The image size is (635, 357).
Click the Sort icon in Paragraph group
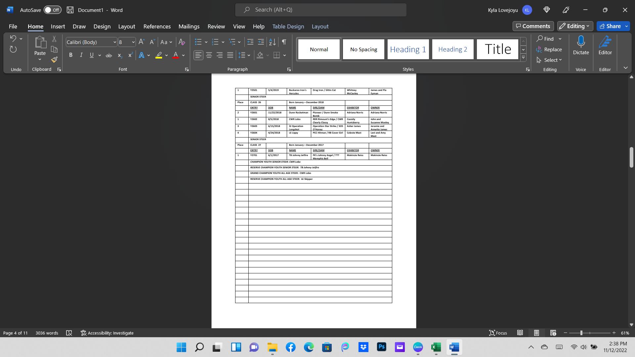pyautogui.click(x=272, y=42)
